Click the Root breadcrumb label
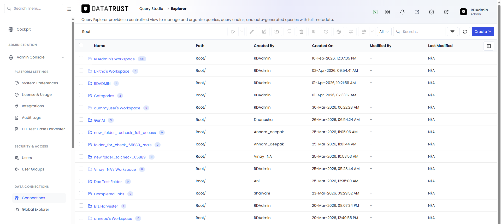Image resolution: width=501 pixels, height=224 pixels. coord(86,32)
